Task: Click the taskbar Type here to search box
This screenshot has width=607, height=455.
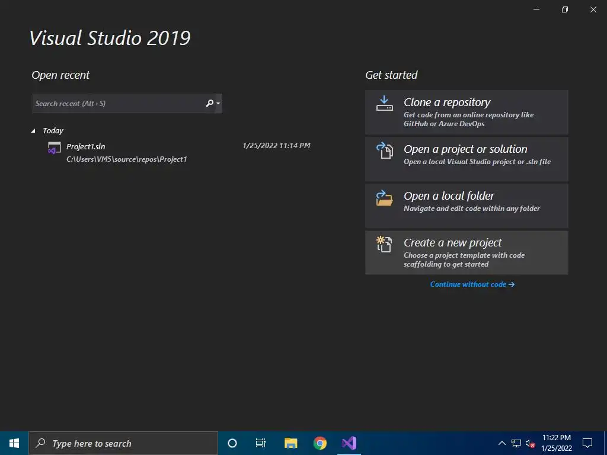Action: click(x=123, y=443)
